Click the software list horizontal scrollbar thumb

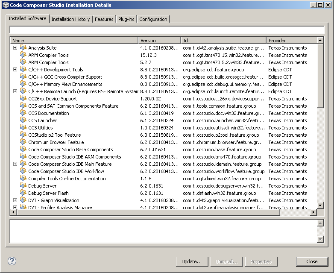148,212
